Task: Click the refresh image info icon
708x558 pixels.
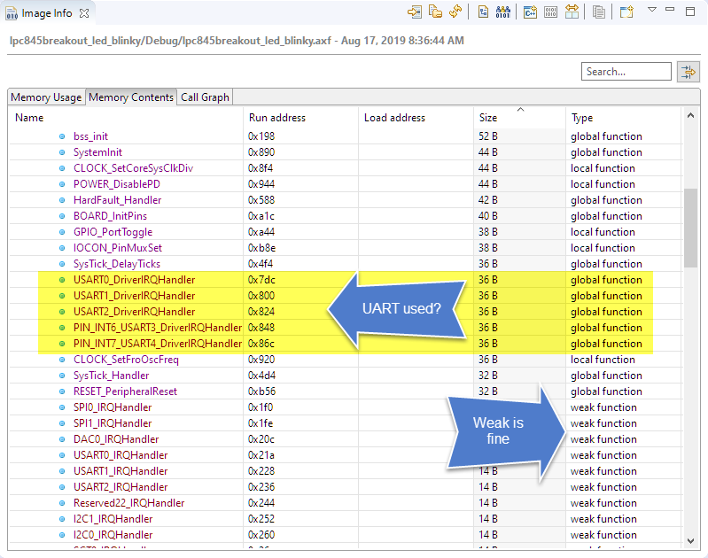Action: point(455,12)
